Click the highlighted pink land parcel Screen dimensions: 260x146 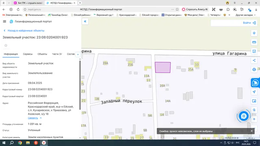(162, 67)
